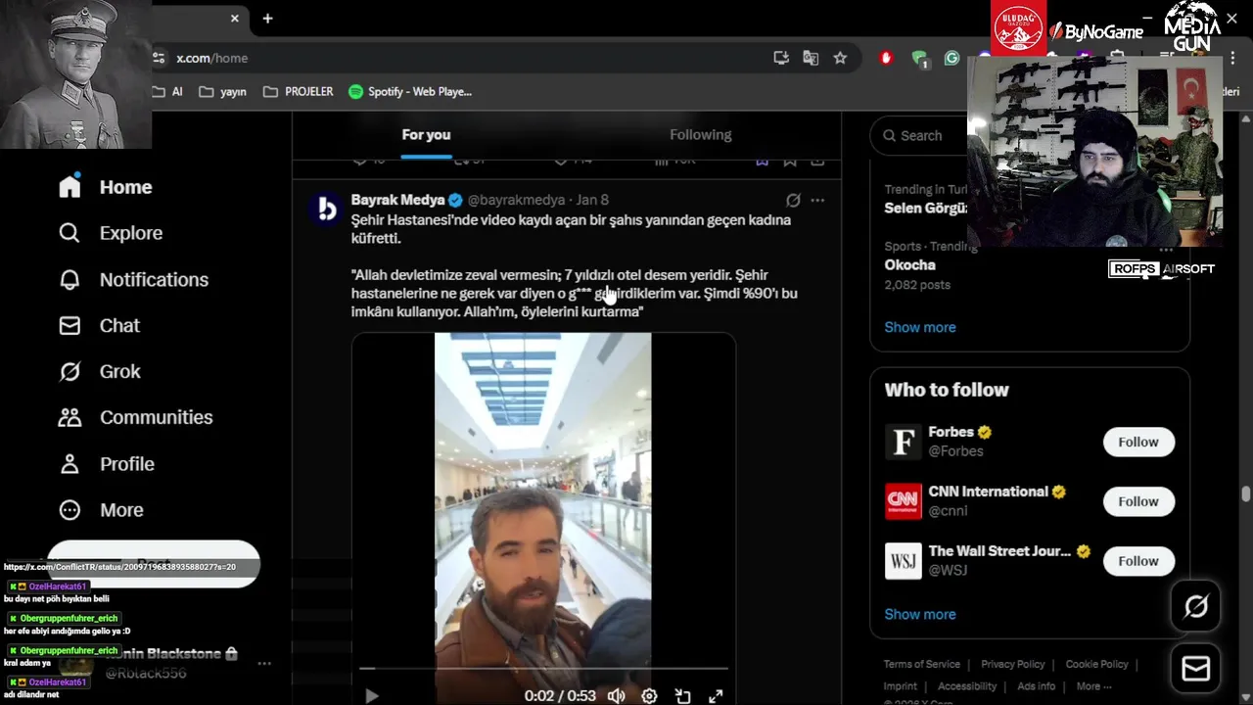Viewport: 1253px width, 705px height.
Task: Click the install app icon in address bar
Action: [781, 58]
